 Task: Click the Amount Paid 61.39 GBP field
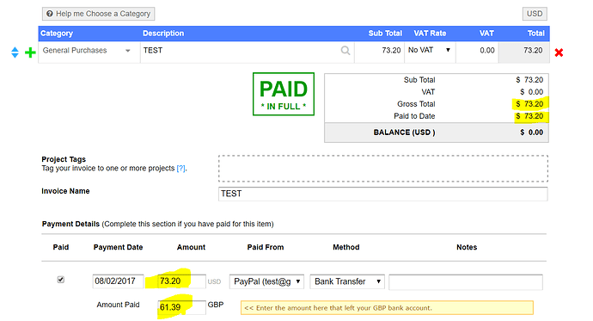coord(181,307)
